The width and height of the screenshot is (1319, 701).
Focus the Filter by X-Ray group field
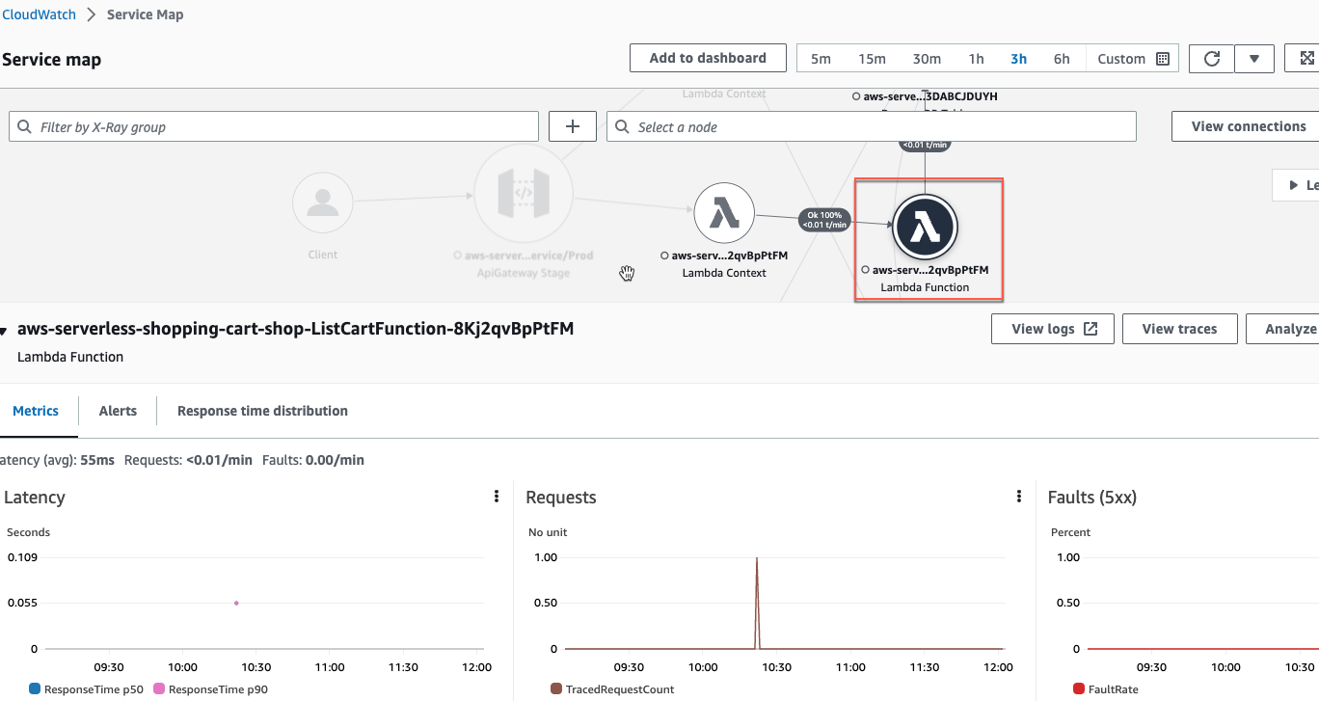274,126
